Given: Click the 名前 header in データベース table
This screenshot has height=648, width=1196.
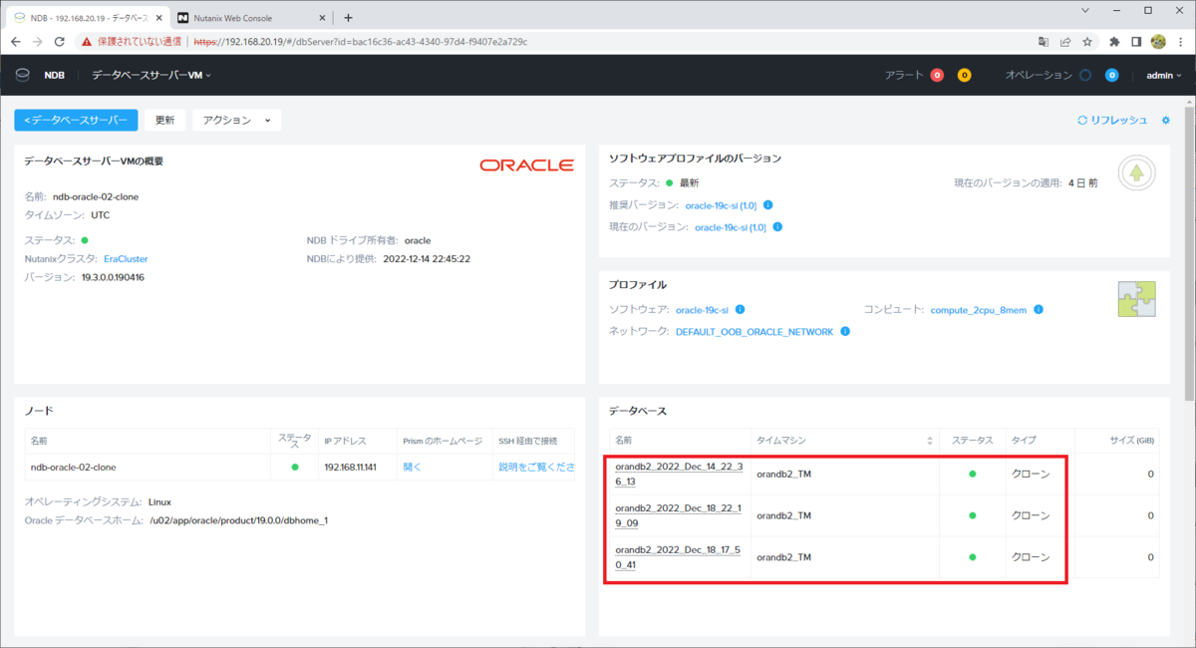Looking at the screenshot, I should (x=624, y=440).
